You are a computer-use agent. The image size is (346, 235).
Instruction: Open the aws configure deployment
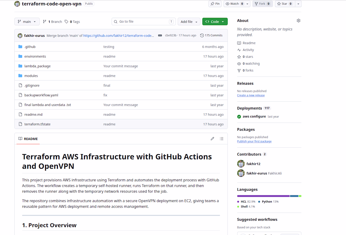(x=254, y=116)
